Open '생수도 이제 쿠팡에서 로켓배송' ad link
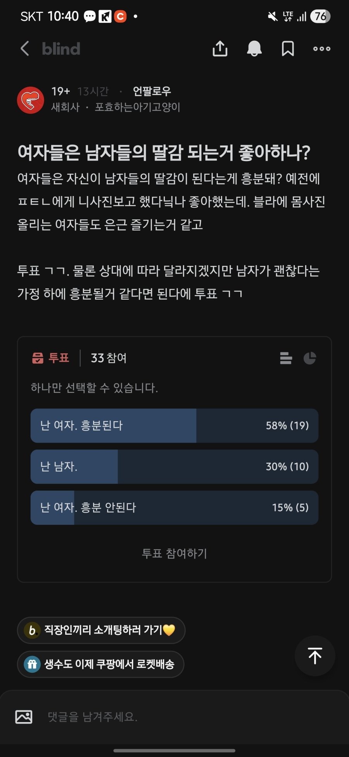 point(100,664)
